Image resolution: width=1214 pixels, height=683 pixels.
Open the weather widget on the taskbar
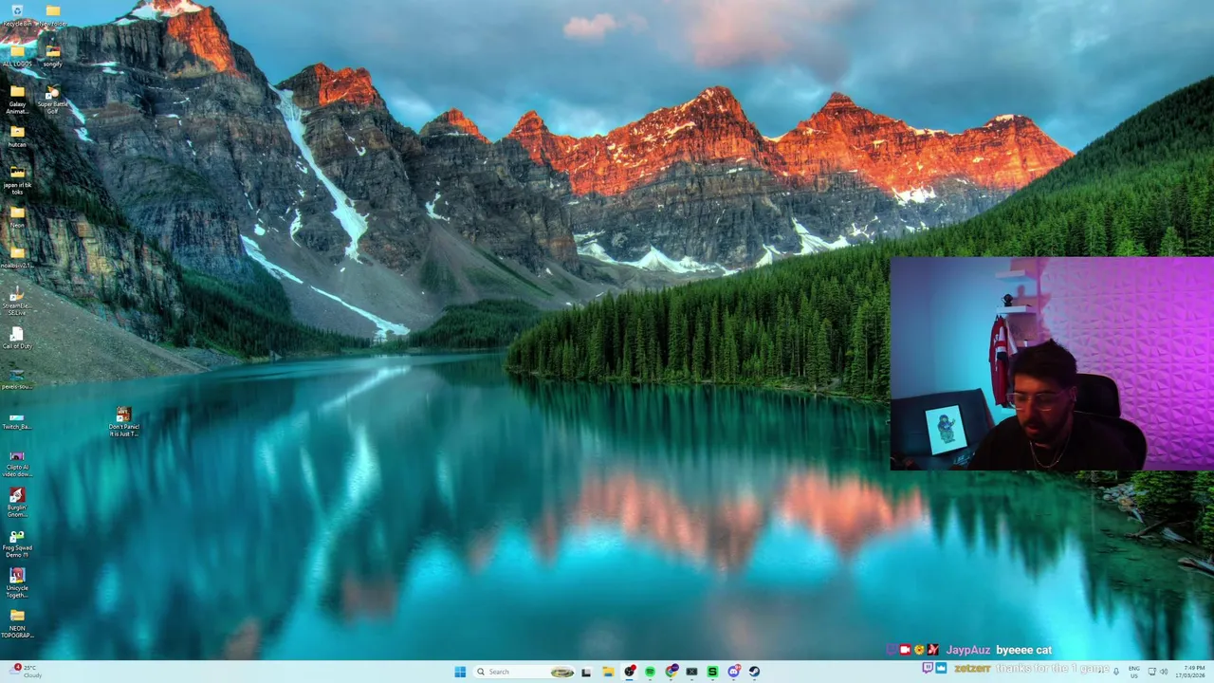coord(27,672)
